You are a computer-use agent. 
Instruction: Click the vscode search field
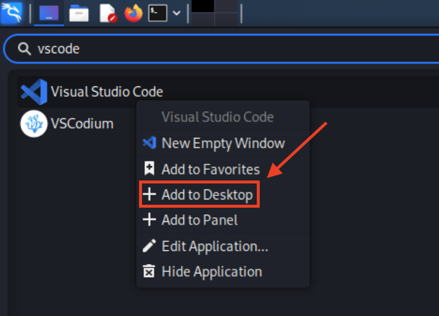221,49
